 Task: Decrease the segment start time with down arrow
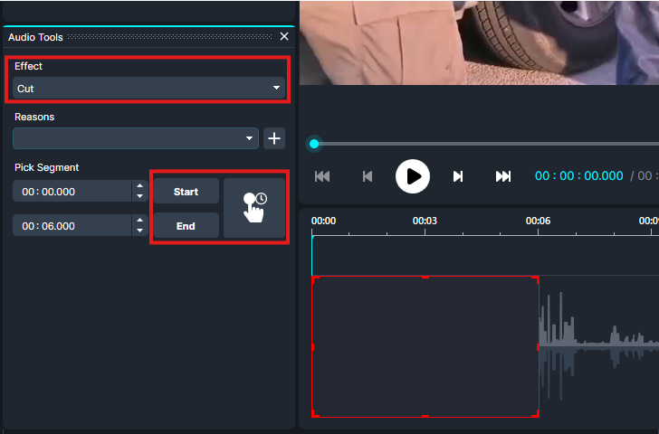point(138,196)
